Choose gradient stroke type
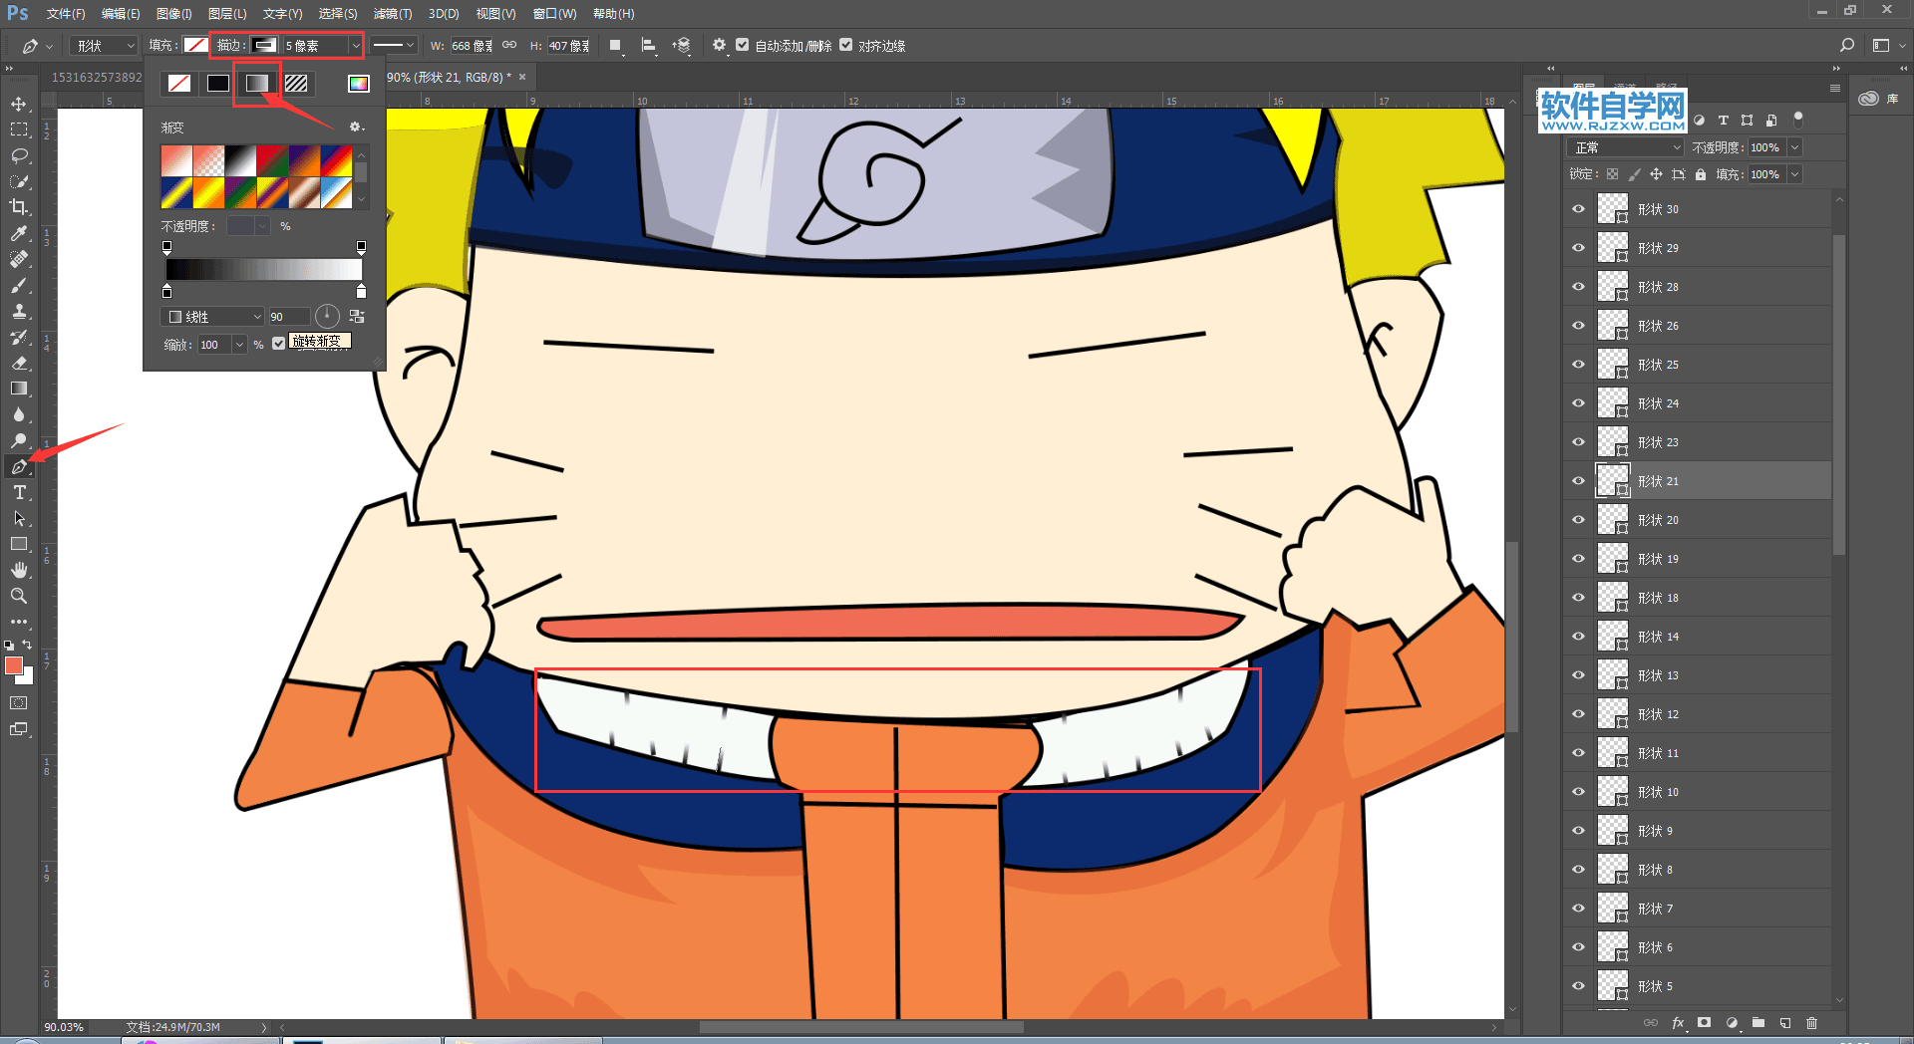The image size is (1914, 1044). coord(257,84)
